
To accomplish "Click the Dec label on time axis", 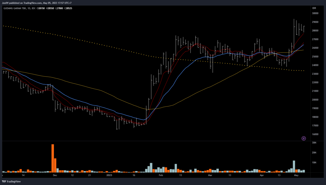I will [x=55, y=175].
